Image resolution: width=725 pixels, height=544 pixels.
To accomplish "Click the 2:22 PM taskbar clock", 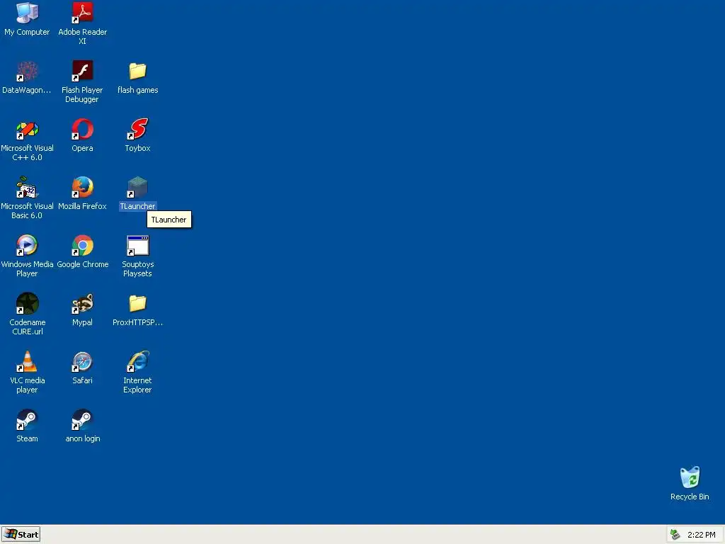I will point(702,535).
